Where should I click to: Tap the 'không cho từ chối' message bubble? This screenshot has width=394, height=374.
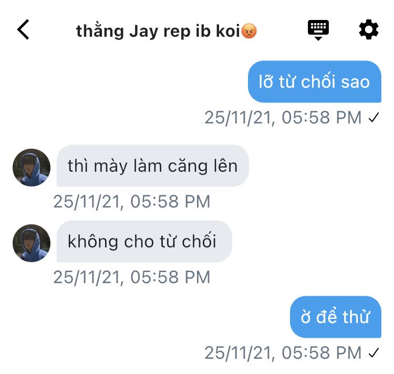[x=144, y=242]
